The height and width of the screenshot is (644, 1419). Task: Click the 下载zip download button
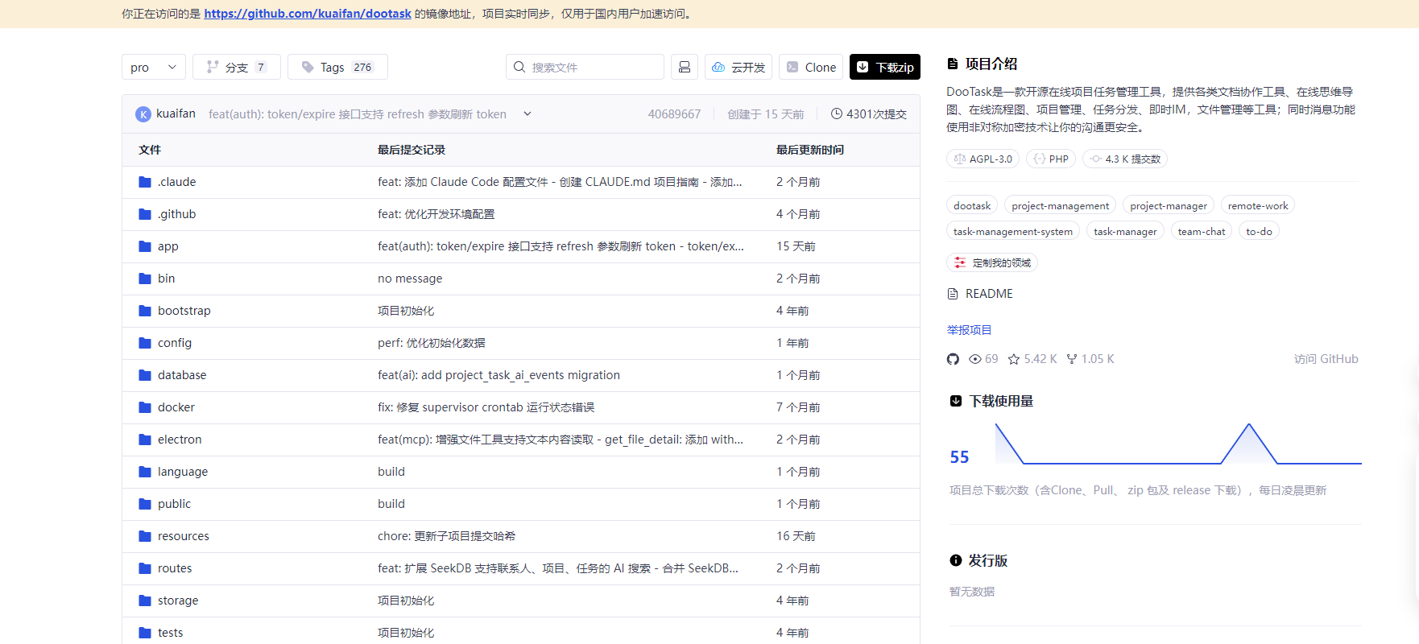pos(885,67)
